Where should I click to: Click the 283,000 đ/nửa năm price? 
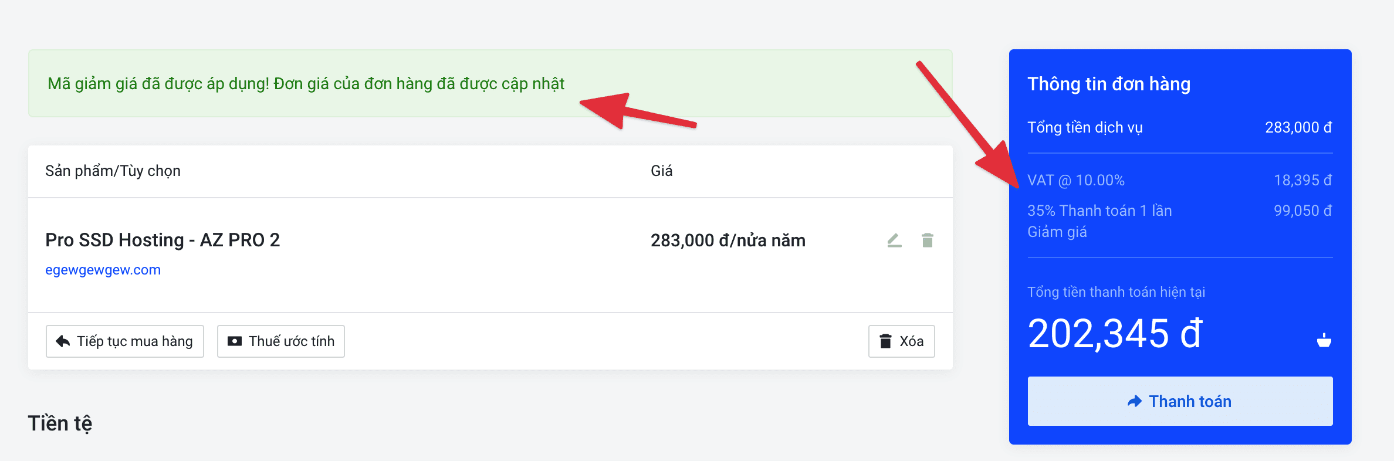728,240
